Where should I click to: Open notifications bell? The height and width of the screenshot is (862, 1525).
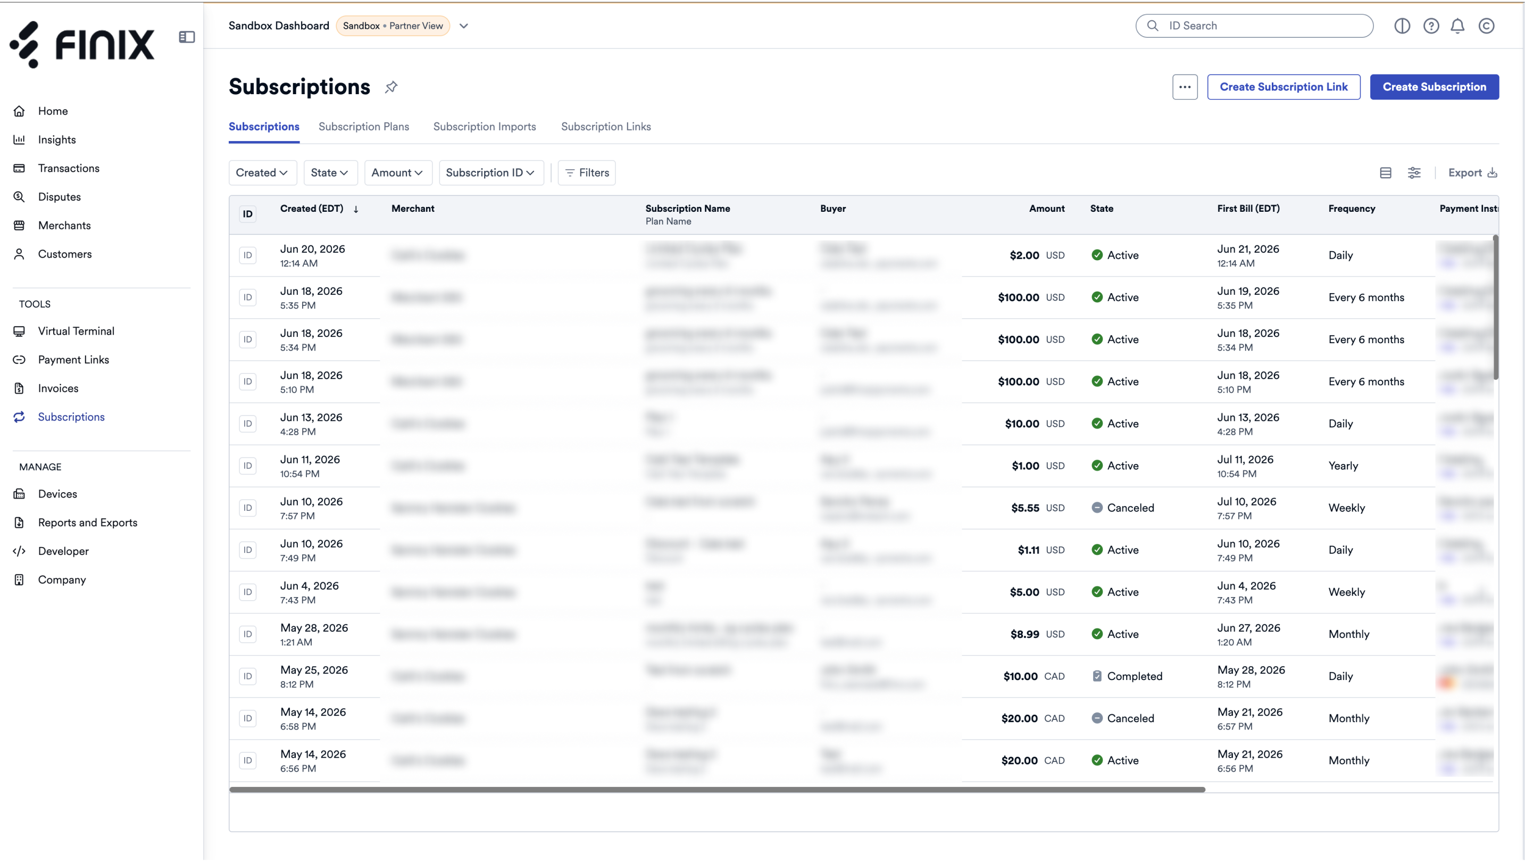[1457, 26]
